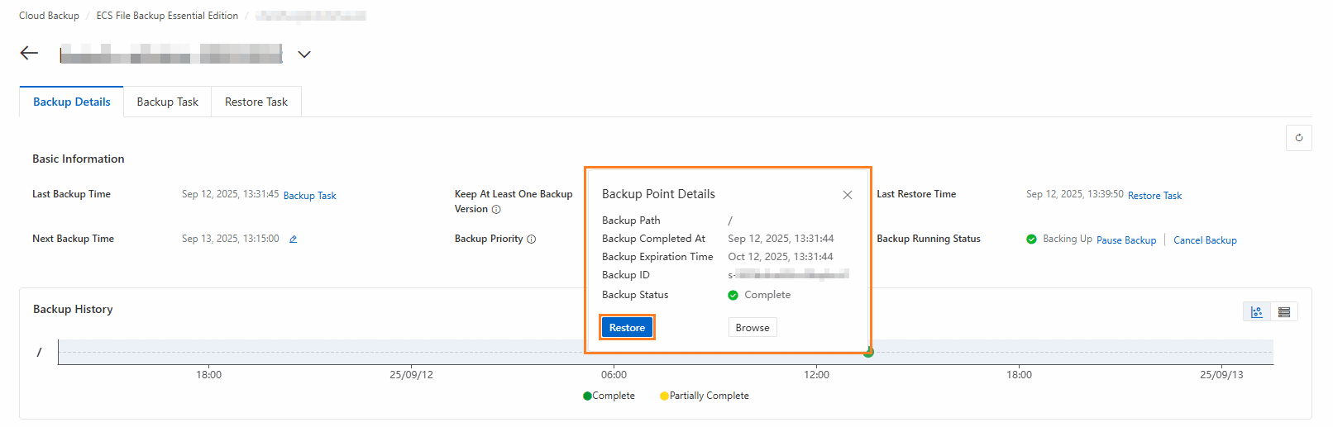This screenshot has height=427, width=1333.
Task: Expand the instance name dropdown chevron
Action: [304, 55]
